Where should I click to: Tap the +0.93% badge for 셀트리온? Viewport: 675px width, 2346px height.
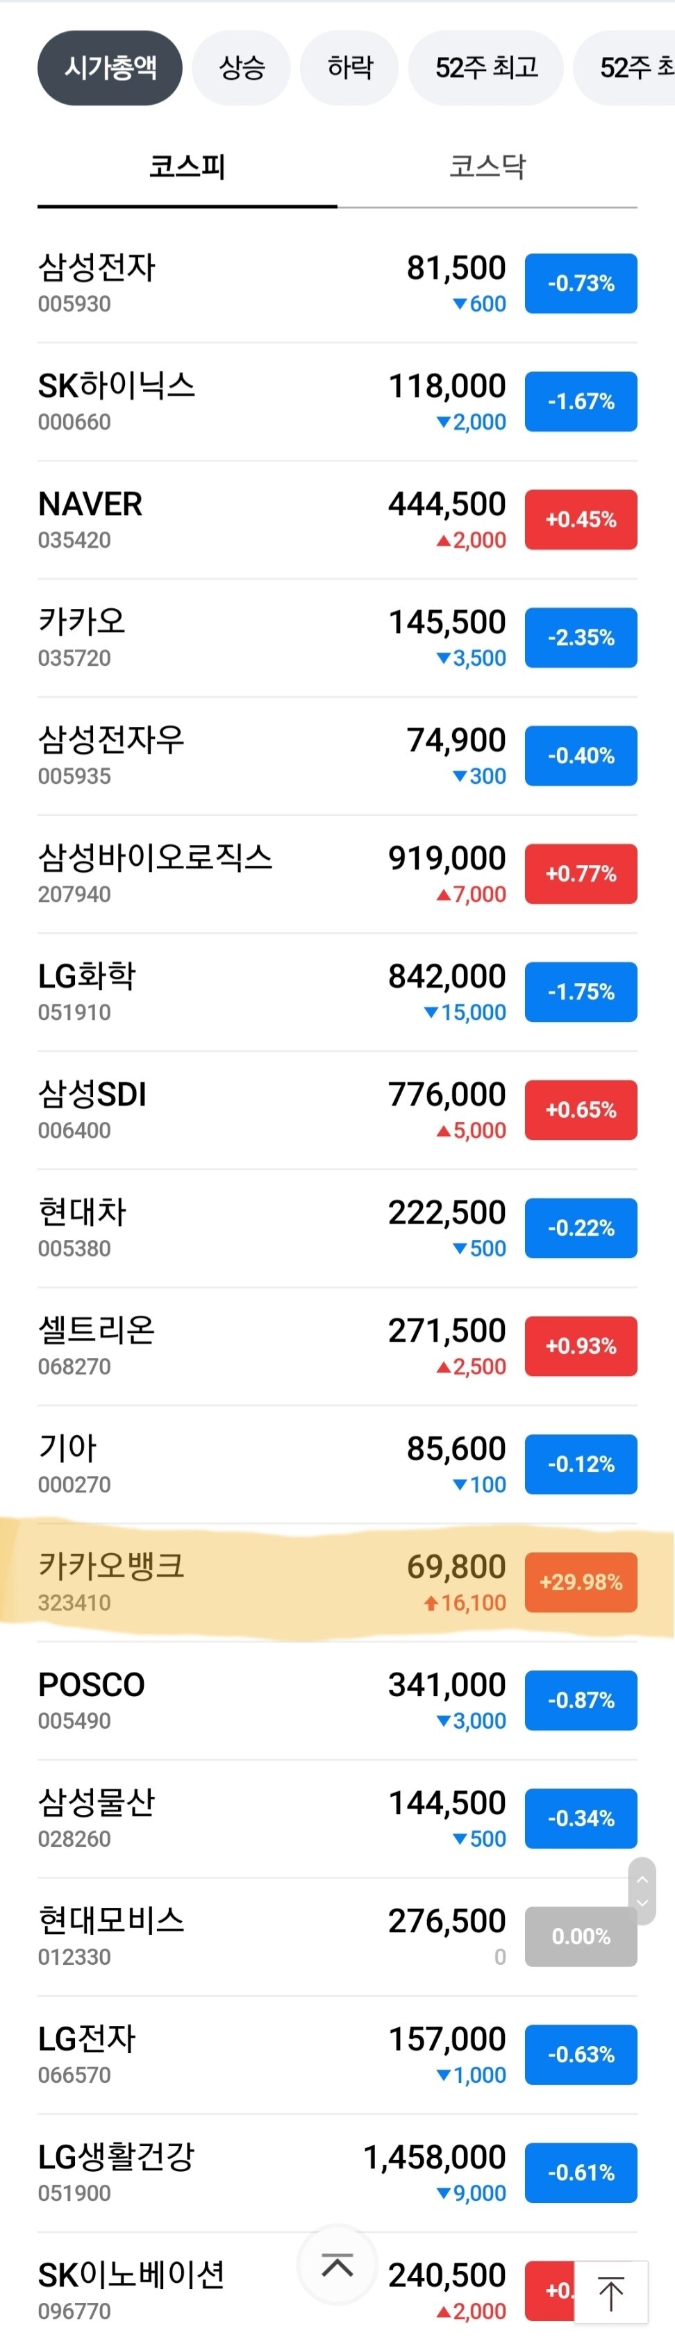click(581, 1346)
